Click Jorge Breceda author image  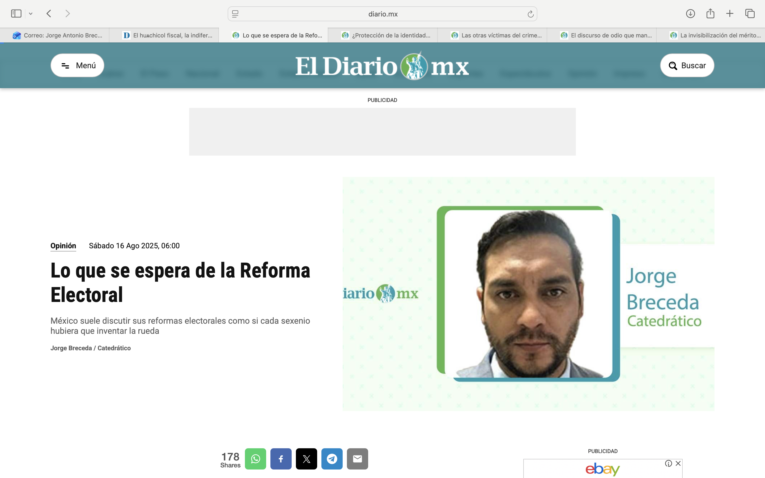528,294
